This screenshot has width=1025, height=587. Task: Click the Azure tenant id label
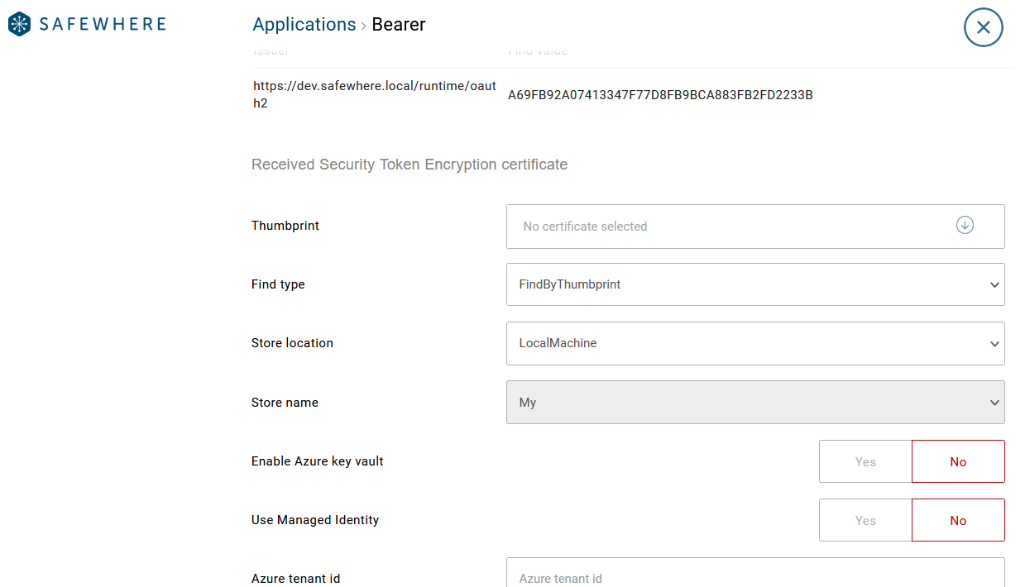coord(295,579)
